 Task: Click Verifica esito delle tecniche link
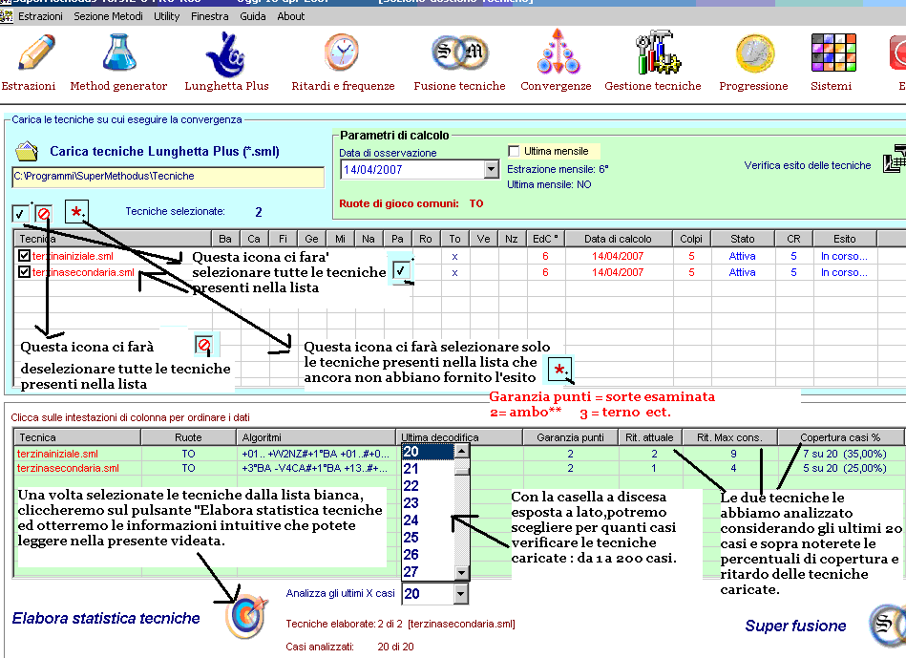point(808,165)
